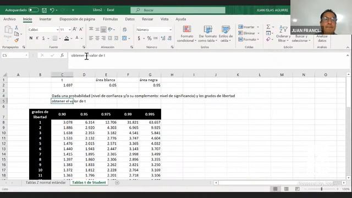
Task: Switch to the Insertar ribbon tab
Action: click(x=45, y=19)
